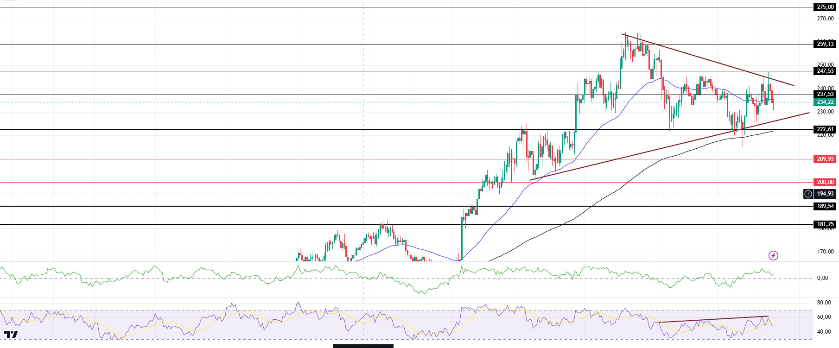Click the 80,00 RSI scale value
The width and height of the screenshot is (839, 348).
[824, 303]
